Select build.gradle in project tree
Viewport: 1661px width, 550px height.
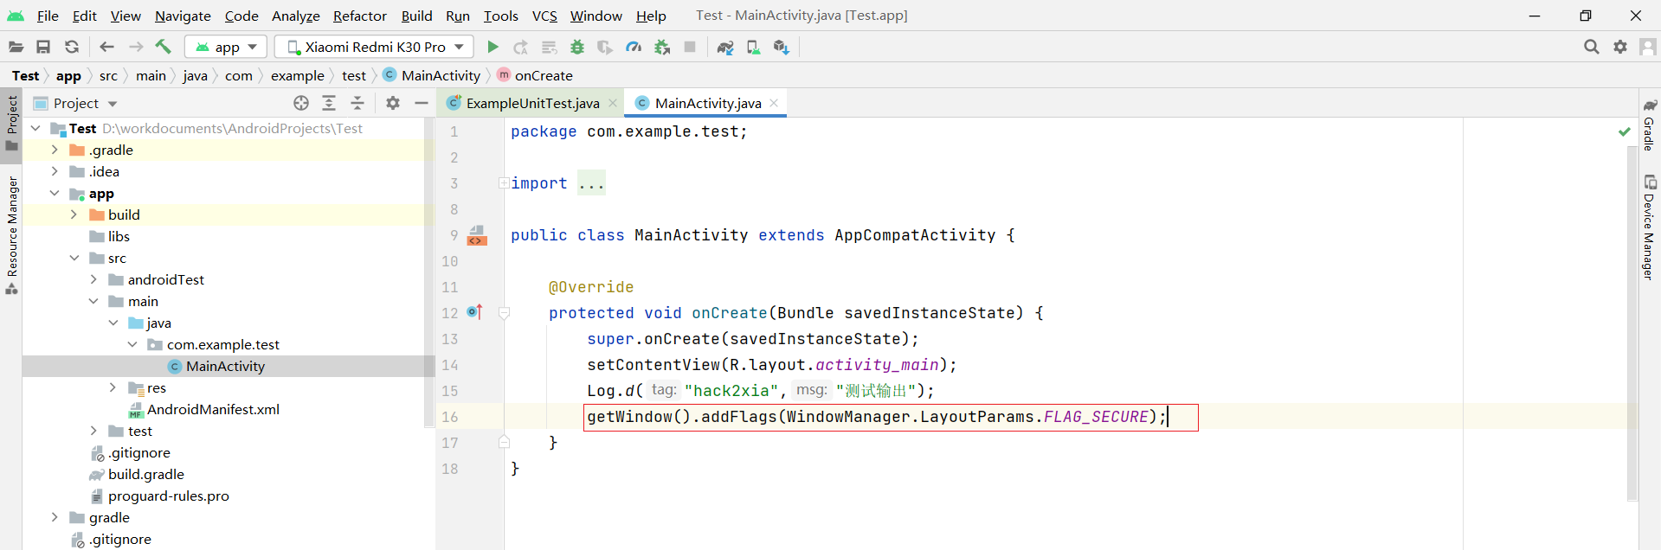(145, 474)
